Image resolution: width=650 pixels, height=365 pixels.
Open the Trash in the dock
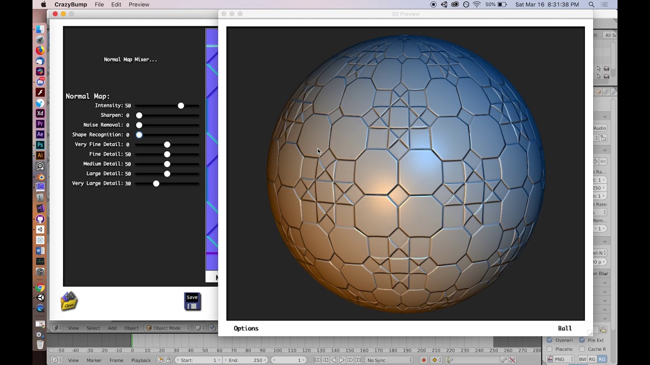(x=40, y=345)
